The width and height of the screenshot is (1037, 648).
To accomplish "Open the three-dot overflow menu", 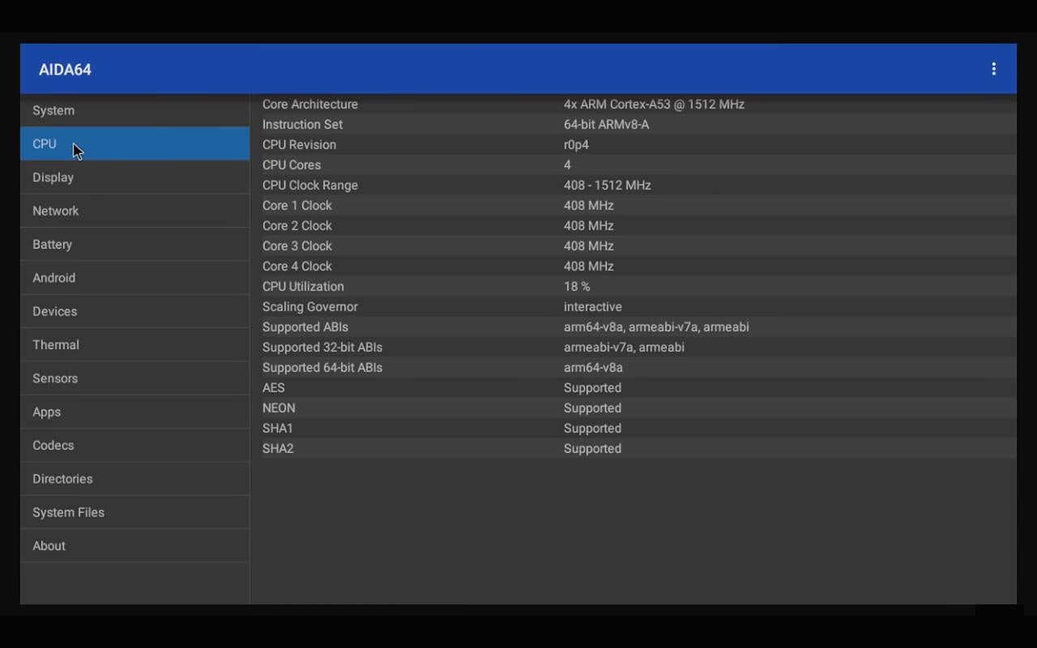I will pos(993,69).
